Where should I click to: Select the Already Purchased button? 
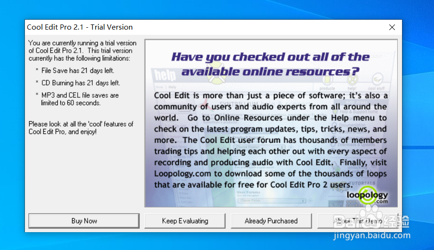coord(271,221)
